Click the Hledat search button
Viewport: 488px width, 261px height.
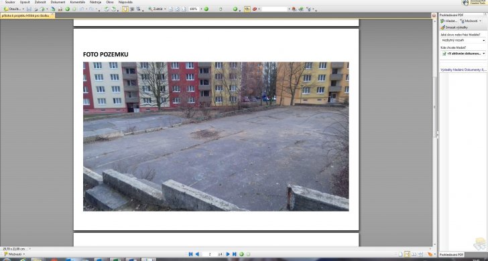point(448,21)
